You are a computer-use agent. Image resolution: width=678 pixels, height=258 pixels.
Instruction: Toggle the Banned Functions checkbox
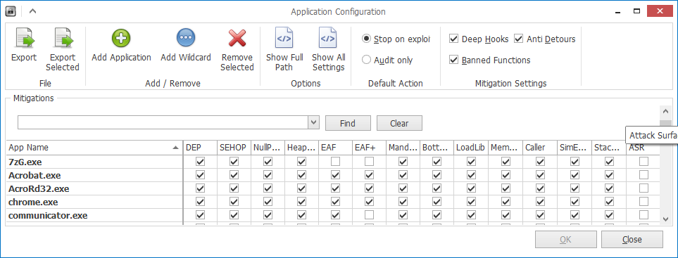pyautogui.click(x=453, y=60)
